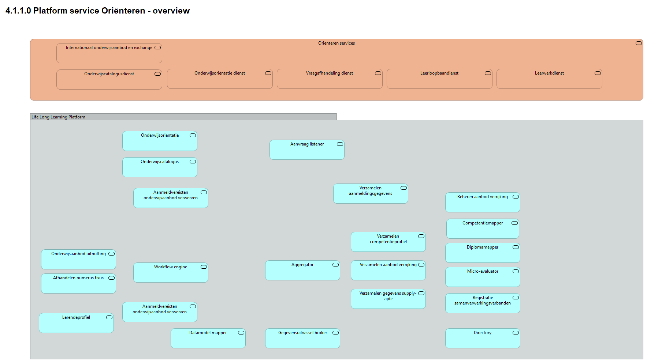Click the component icon on Micro-evaluator
Viewport: 647px width, 363px height.
[515, 272]
